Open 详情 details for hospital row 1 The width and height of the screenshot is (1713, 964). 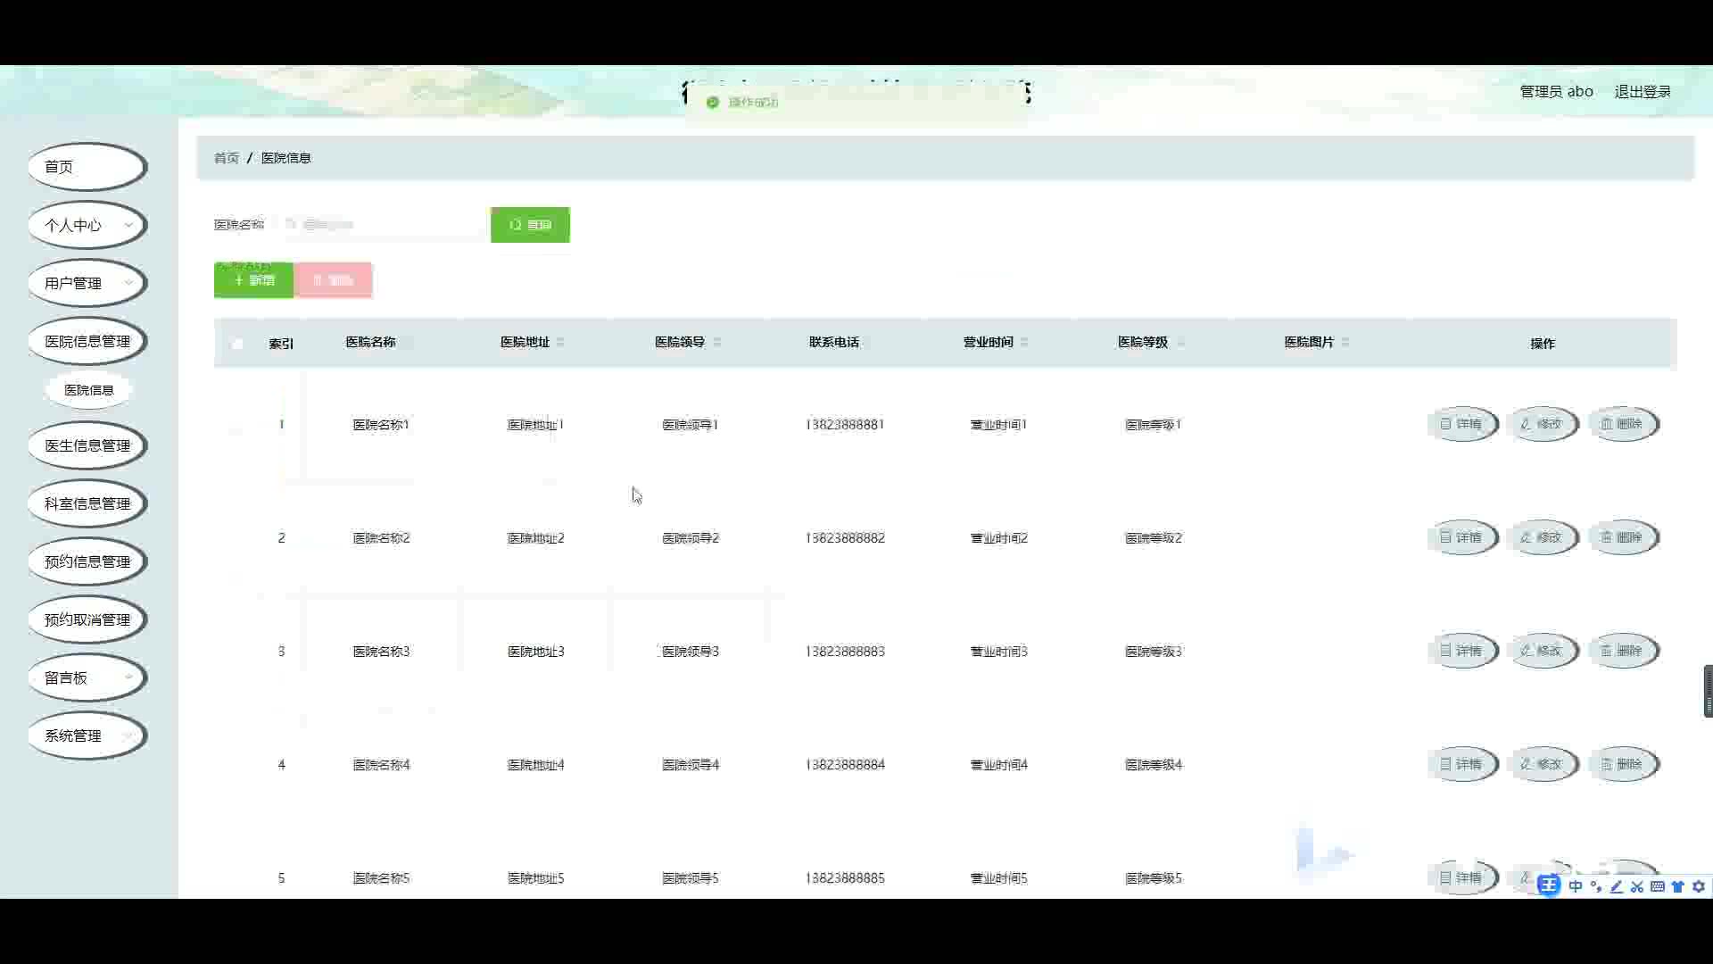tap(1461, 424)
